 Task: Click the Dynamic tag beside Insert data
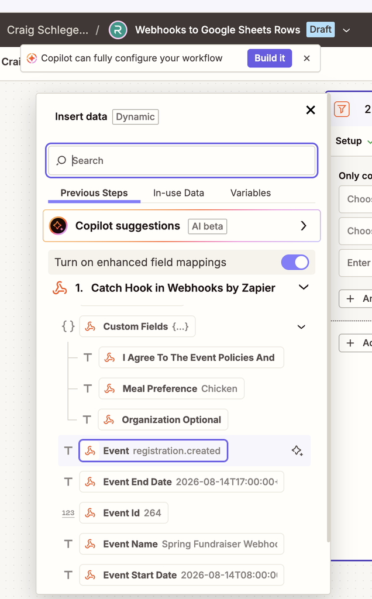coord(135,117)
